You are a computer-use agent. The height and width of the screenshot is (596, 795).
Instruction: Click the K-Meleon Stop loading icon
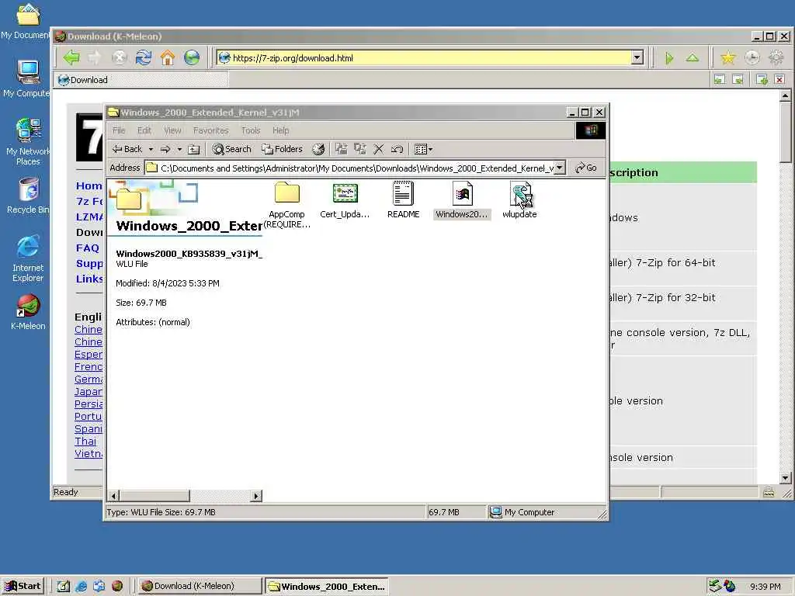pyautogui.click(x=119, y=57)
